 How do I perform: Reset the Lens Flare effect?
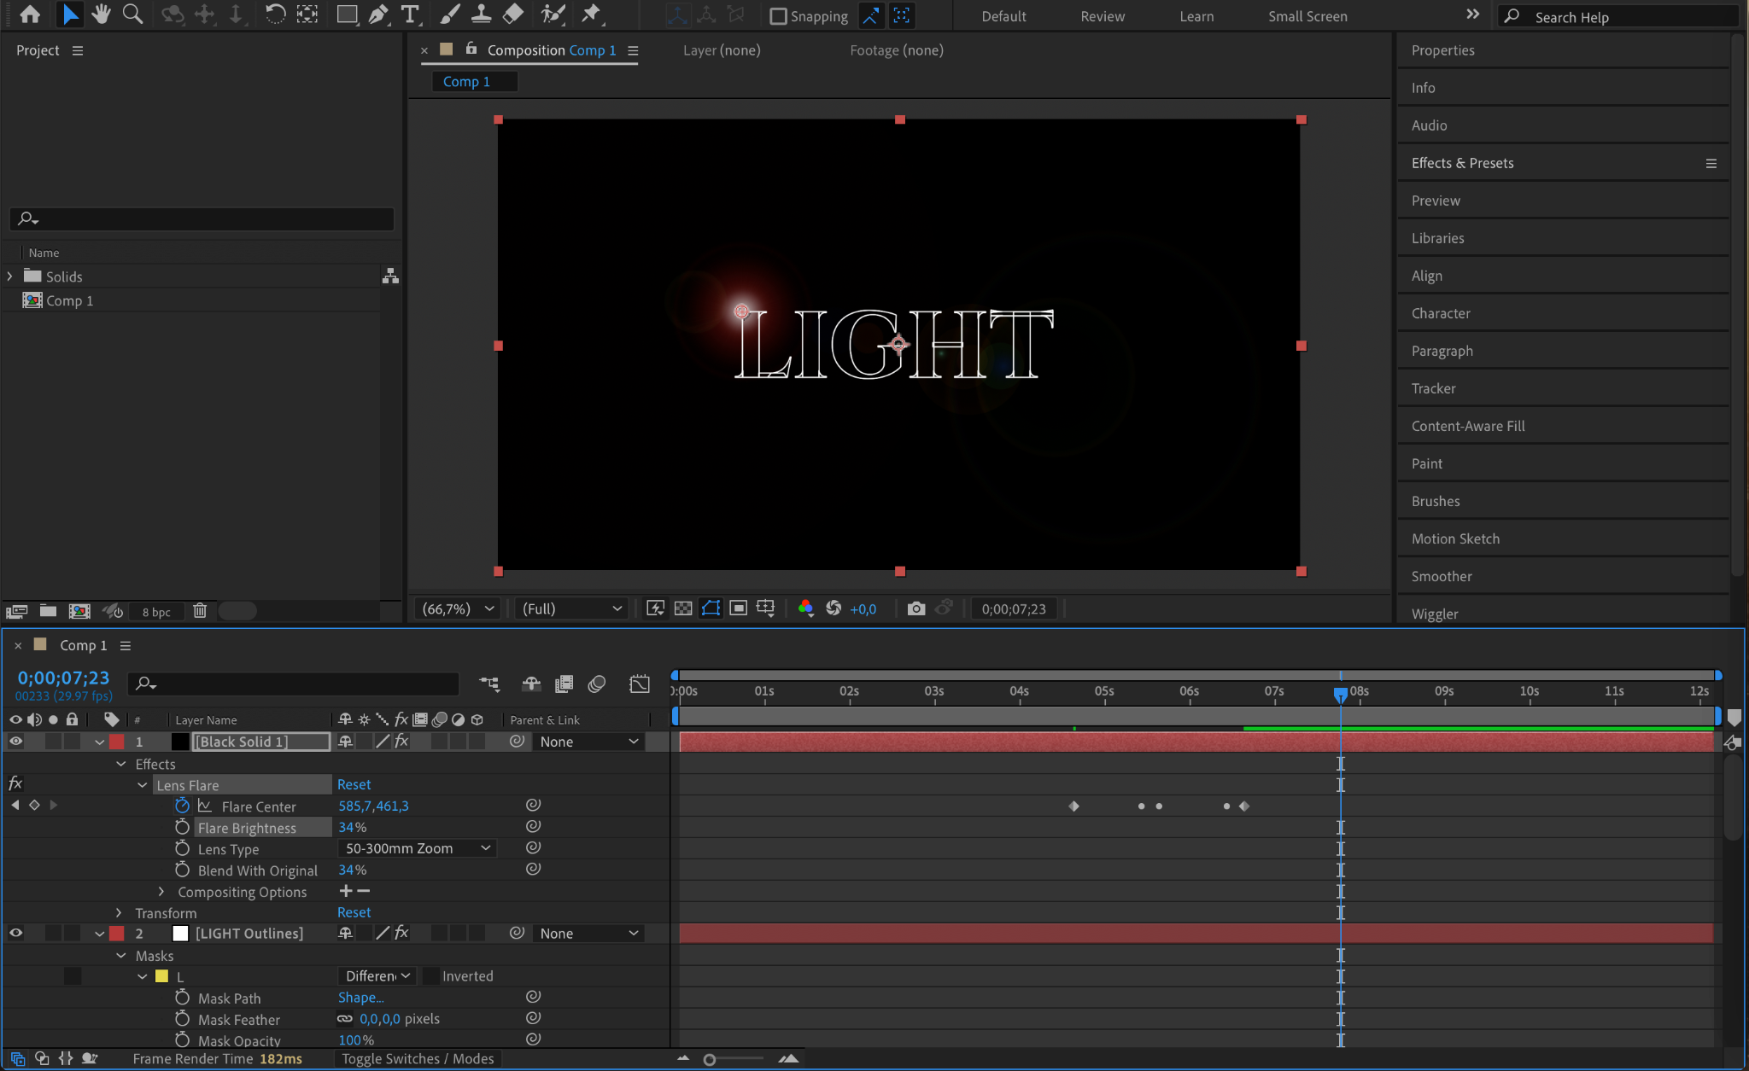click(354, 784)
